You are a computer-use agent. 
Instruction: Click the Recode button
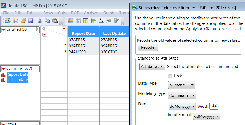[148, 47]
